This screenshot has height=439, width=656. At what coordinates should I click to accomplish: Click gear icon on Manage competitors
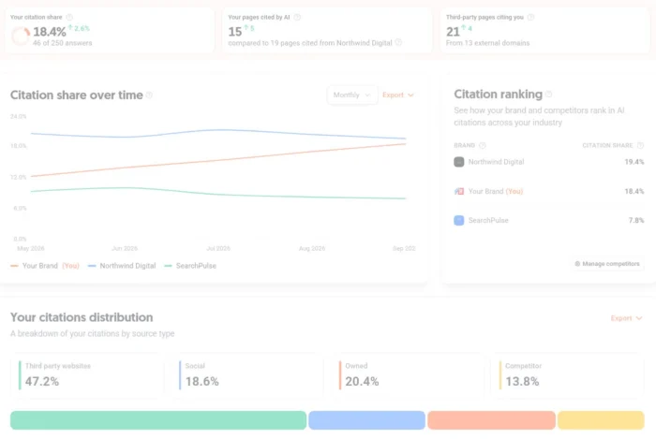pos(577,264)
